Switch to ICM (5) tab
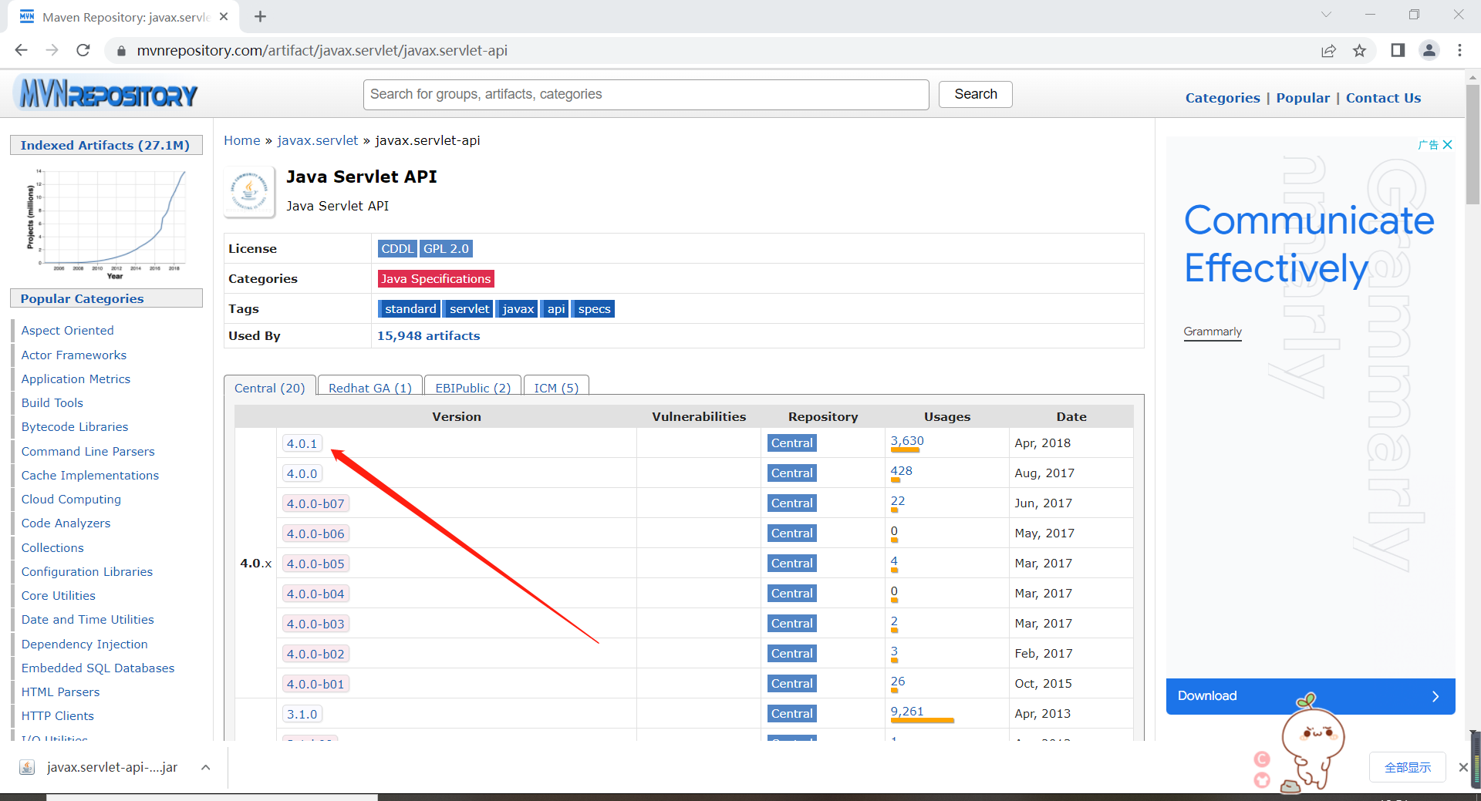The width and height of the screenshot is (1481, 801). tap(556, 387)
